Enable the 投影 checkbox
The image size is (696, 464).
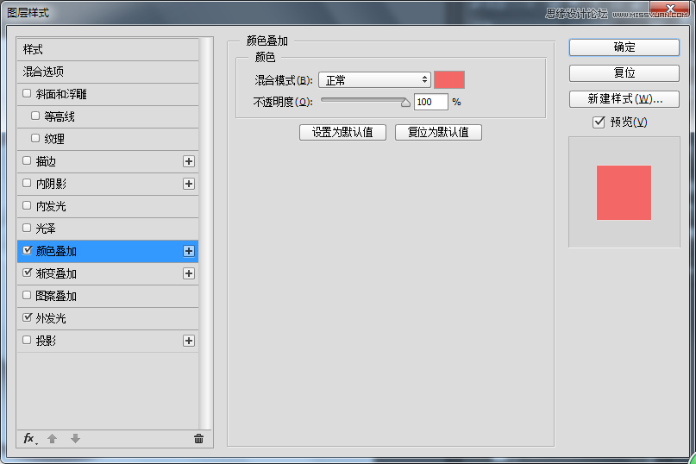(x=27, y=340)
